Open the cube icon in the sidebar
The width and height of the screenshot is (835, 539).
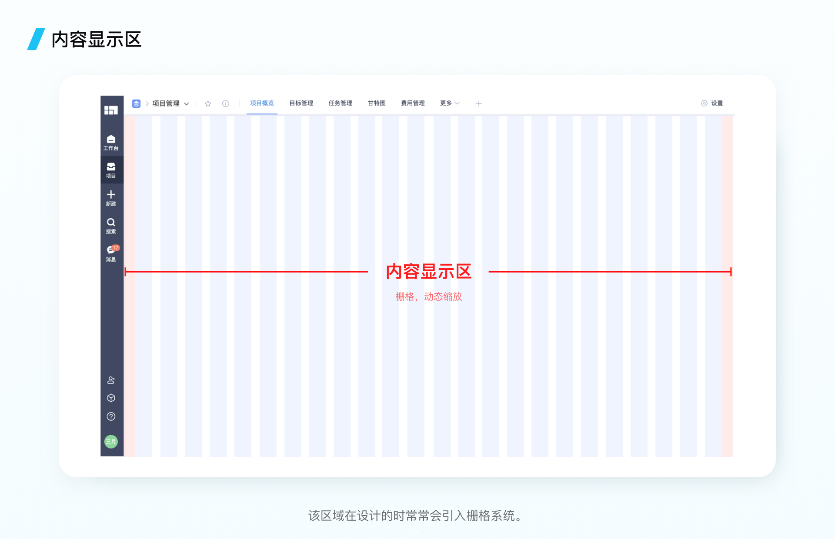[x=111, y=398]
